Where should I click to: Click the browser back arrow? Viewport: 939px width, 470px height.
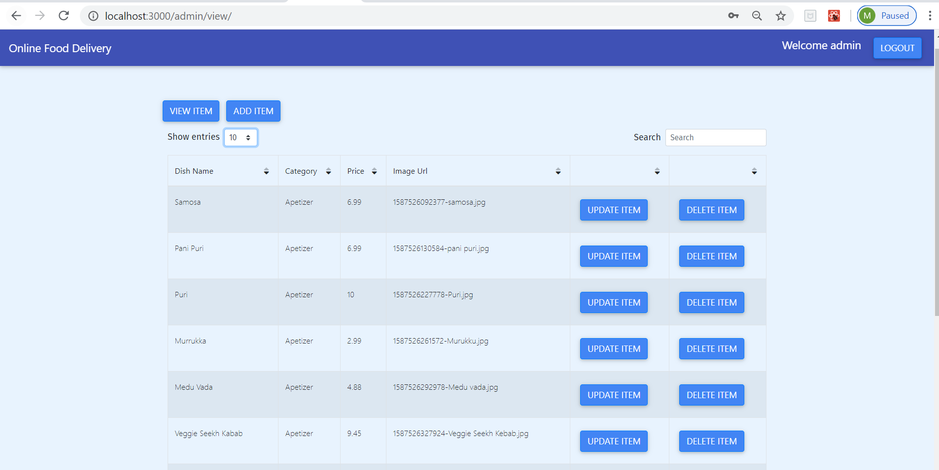coord(16,16)
